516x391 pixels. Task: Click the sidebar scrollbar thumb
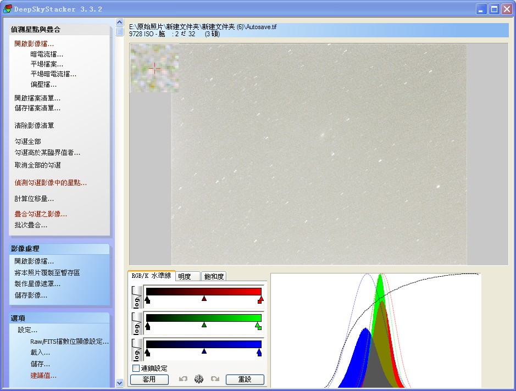(119, 31)
